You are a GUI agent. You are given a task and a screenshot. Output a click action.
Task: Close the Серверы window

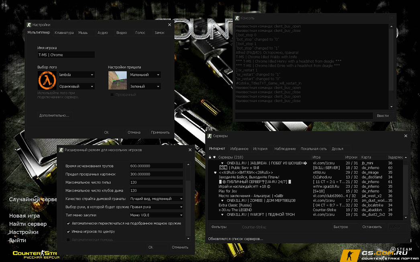[406, 136]
